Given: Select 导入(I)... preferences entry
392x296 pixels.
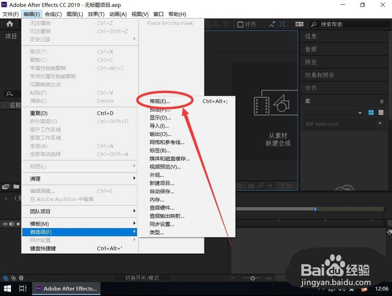Looking at the screenshot, I should [x=159, y=126].
